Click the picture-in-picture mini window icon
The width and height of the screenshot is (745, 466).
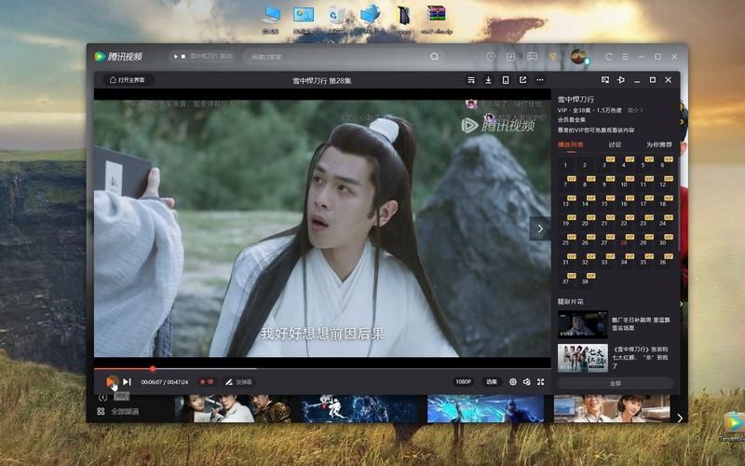[x=604, y=80]
